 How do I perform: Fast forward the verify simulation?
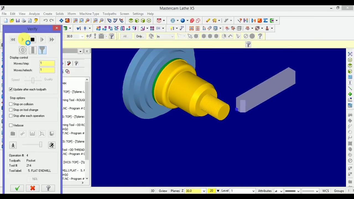[x=52, y=40]
